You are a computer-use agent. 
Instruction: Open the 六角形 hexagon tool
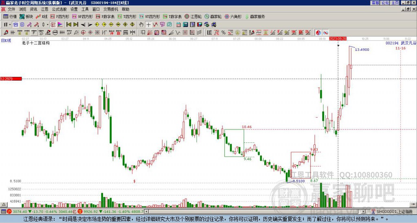(x=233, y=16)
